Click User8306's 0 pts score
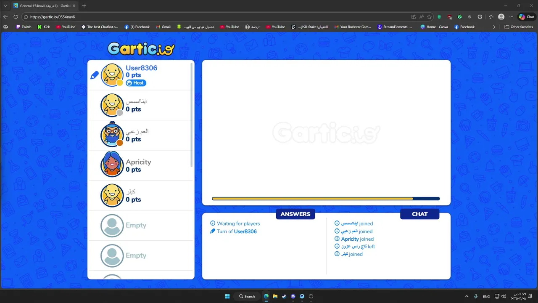This screenshot has height=303, width=538. tap(133, 75)
